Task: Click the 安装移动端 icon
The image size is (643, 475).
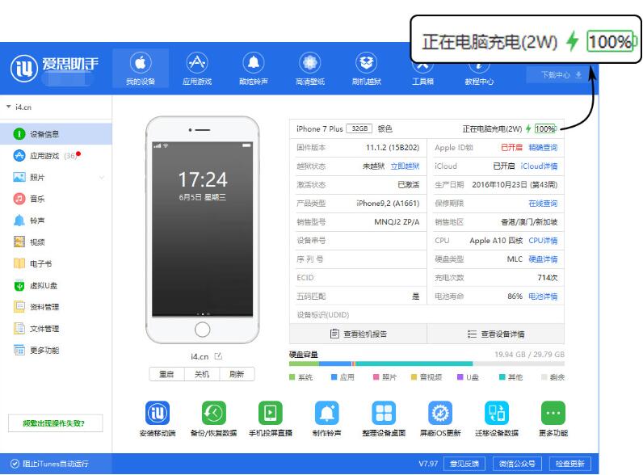Action: 158,413
